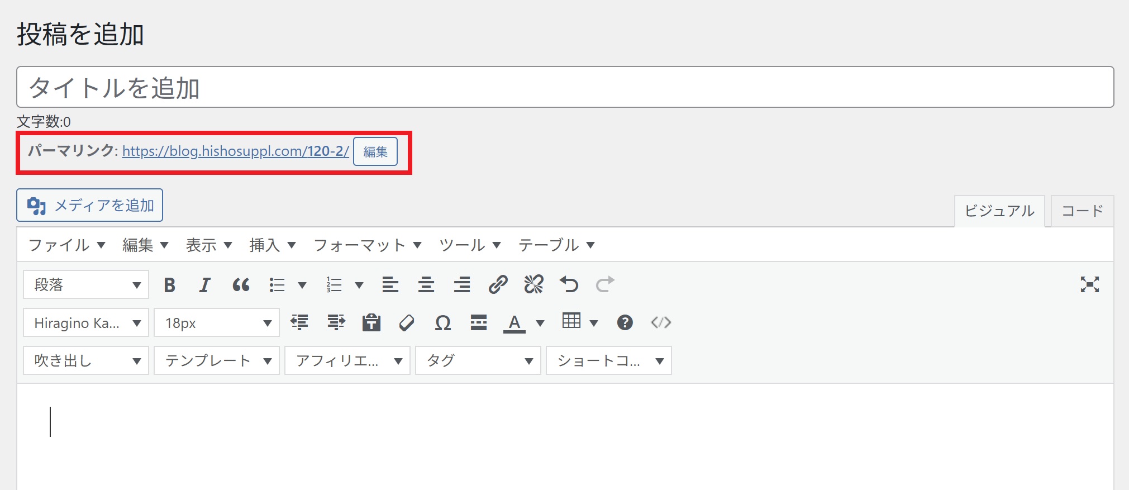Insert special character omega icon
The height and width of the screenshot is (490, 1129).
pos(442,323)
